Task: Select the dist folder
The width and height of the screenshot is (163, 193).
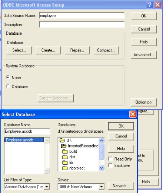Action: pyautogui.click(x=69, y=157)
